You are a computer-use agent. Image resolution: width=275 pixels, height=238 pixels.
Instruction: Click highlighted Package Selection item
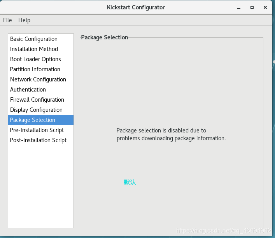click(x=41, y=120)
